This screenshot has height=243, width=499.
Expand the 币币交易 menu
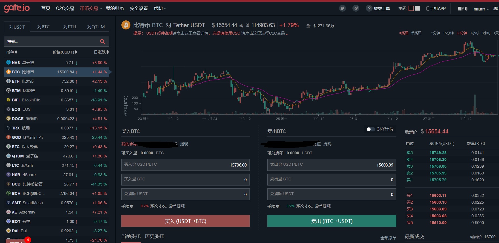(91, 8)
